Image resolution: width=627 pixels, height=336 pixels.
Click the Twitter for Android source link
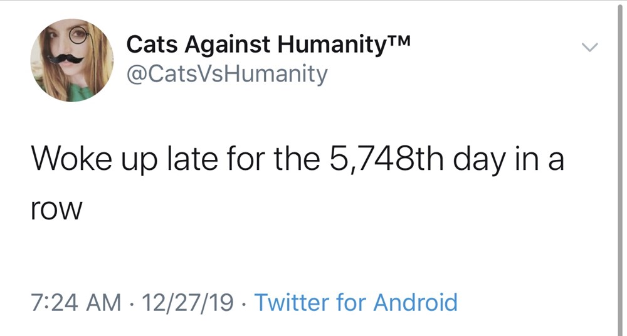pyautogui.click(x=356, y=302)
